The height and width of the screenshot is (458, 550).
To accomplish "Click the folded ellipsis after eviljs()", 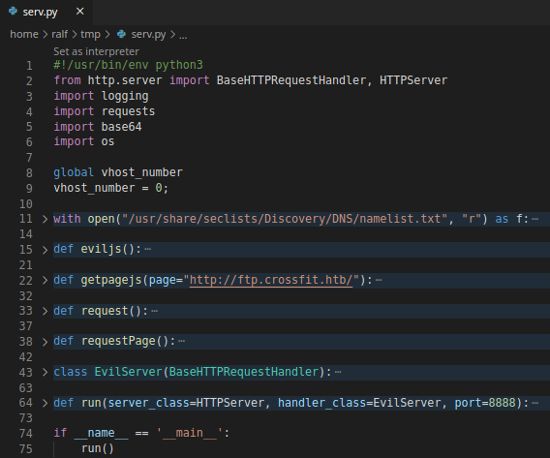I will pos(148,250).
